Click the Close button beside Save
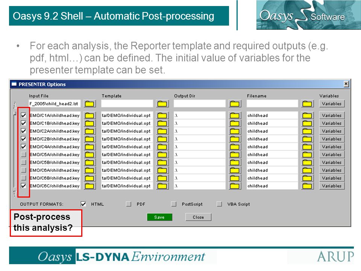 point(198,217)
